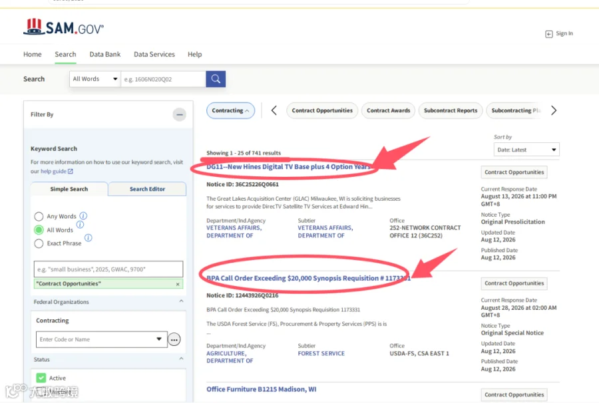Open the Data Bank menu item
The width and height of the screenshot is (599, 403).
tap(105, 54)
